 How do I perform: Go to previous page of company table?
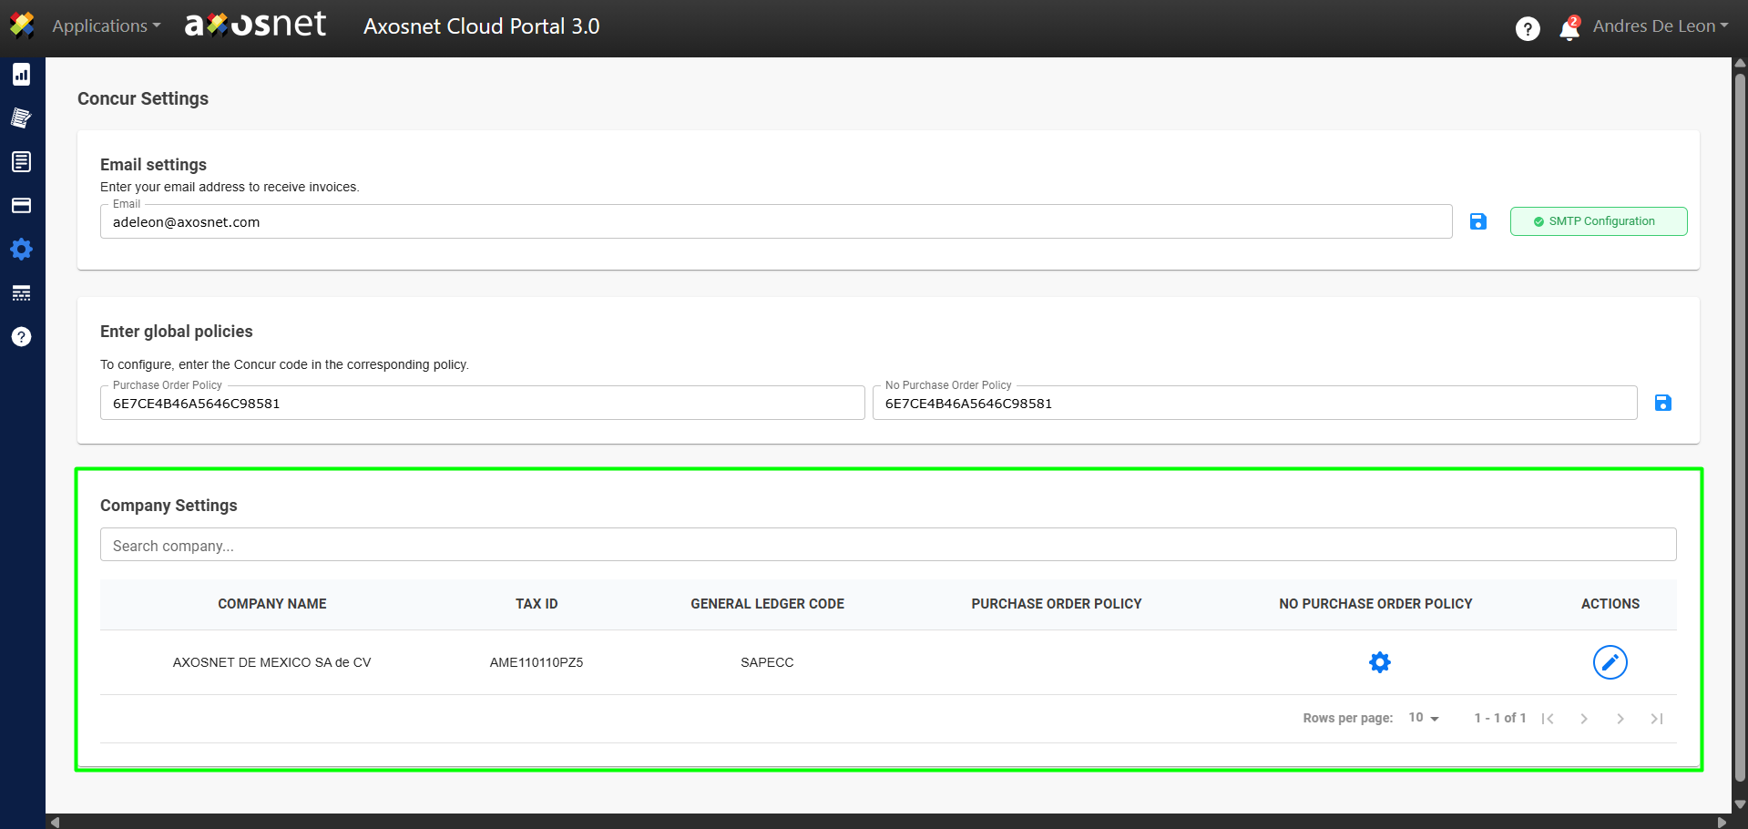[1584, 719]
